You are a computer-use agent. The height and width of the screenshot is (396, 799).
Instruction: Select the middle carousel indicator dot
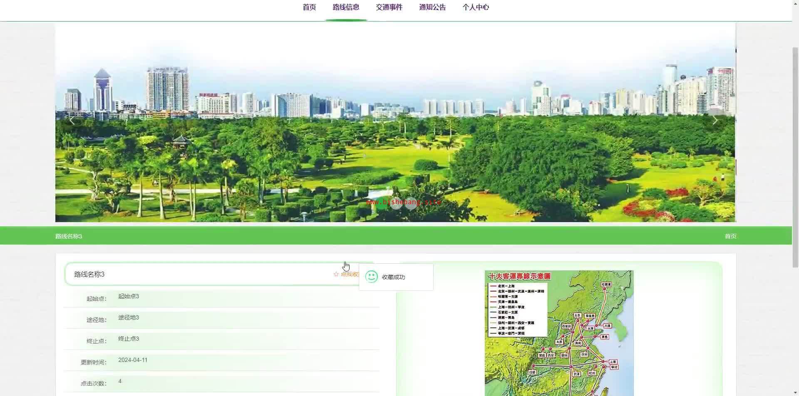tap(396, 203)
